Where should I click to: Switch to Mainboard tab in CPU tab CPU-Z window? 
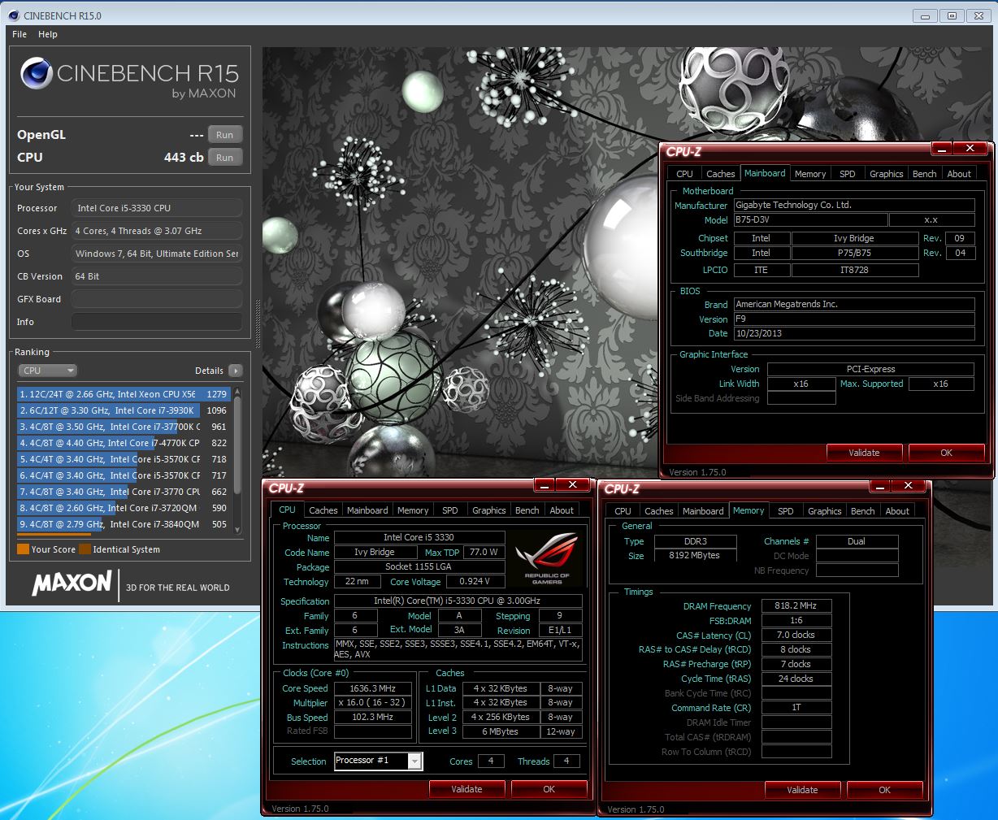(x=367, y=510)
